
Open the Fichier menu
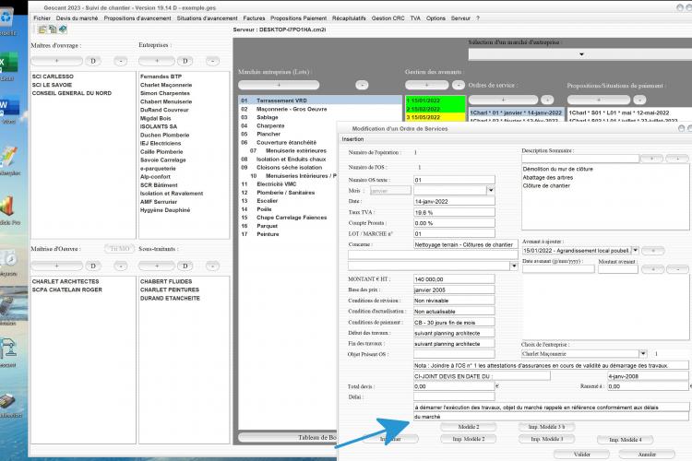click(42, 18)
